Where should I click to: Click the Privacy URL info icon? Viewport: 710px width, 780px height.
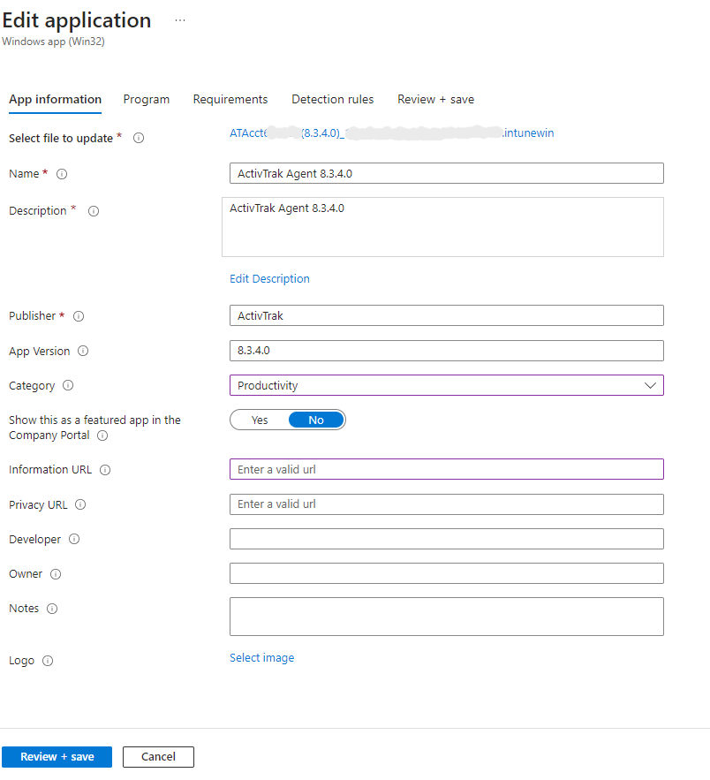coord(80,505)
